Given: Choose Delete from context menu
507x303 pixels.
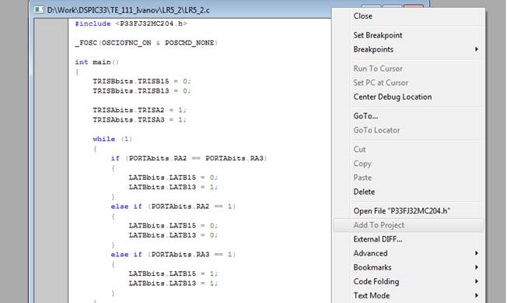Looking at the screenshot, I should (x=364, y=192).
